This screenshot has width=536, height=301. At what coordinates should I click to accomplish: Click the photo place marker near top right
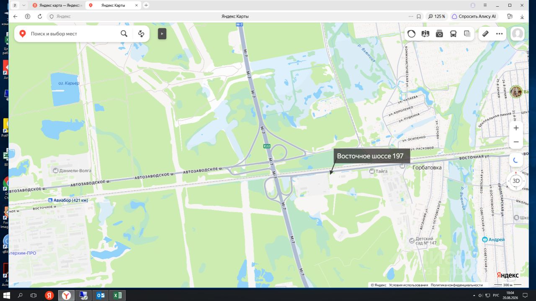(x=516, y=92)
